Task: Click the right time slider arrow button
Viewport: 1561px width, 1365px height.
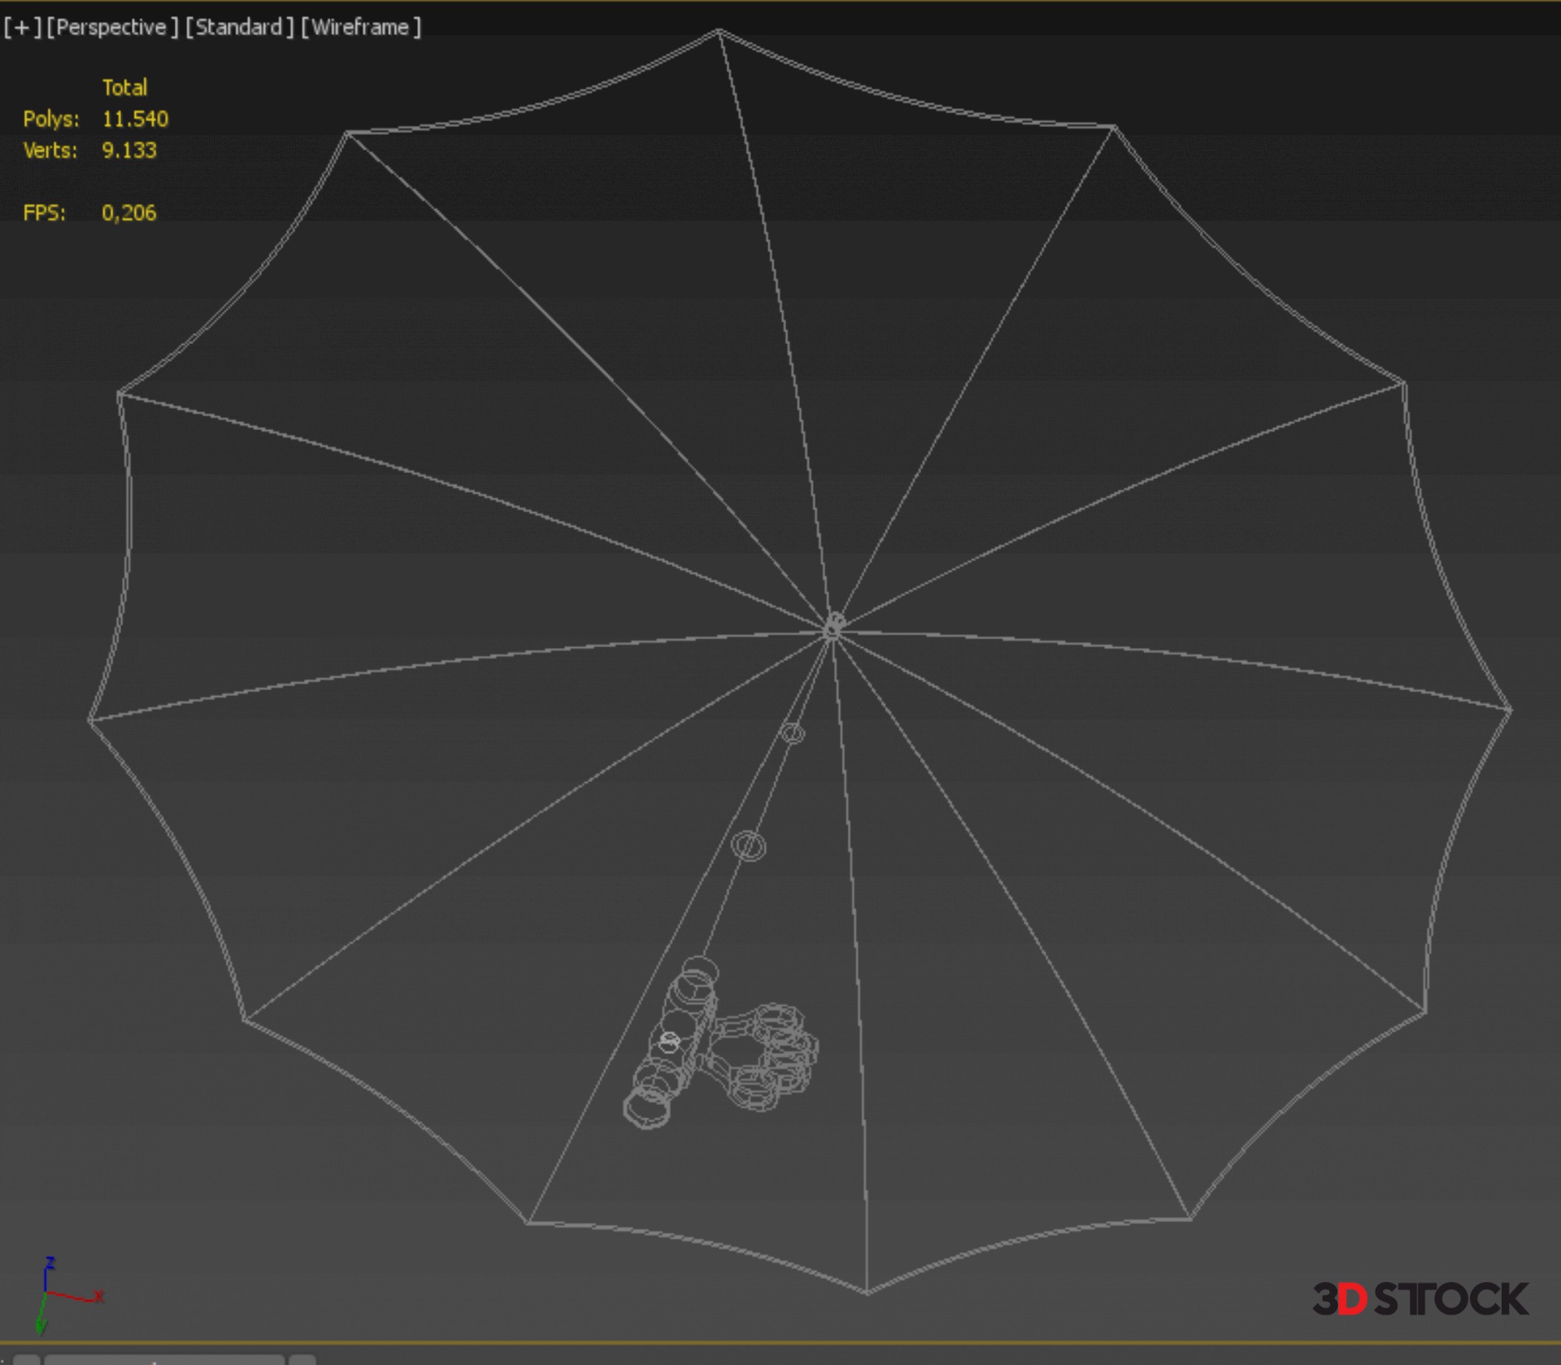Action: [302, 1360]
